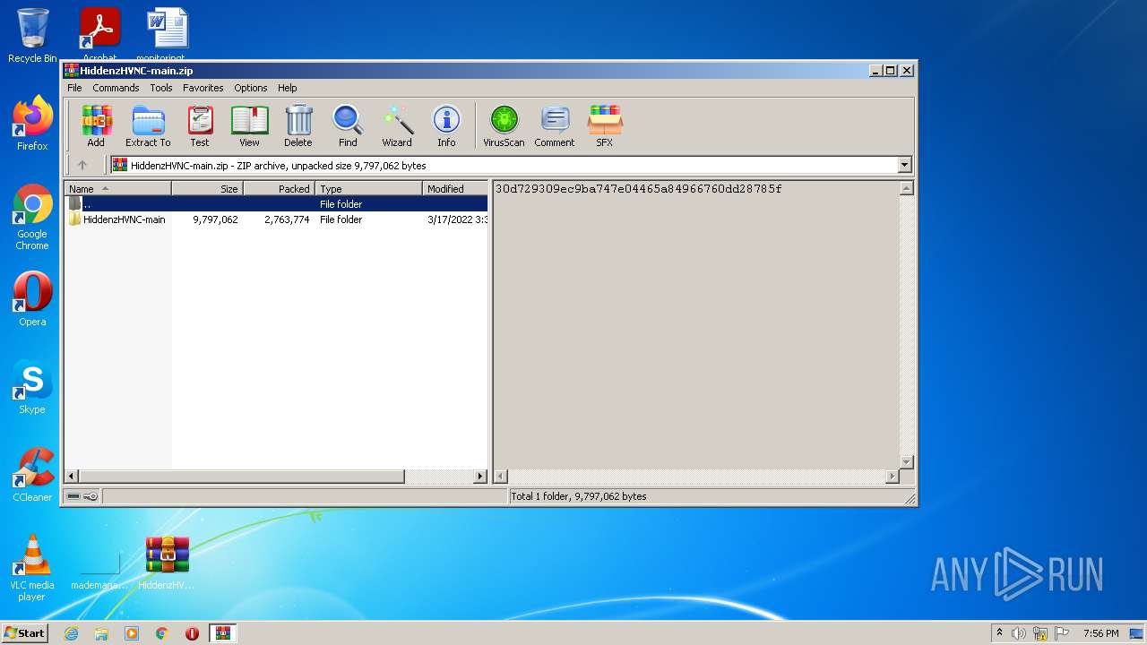Open the Commands menu
Screen dimensions: 1147x645
pos(116,88)
